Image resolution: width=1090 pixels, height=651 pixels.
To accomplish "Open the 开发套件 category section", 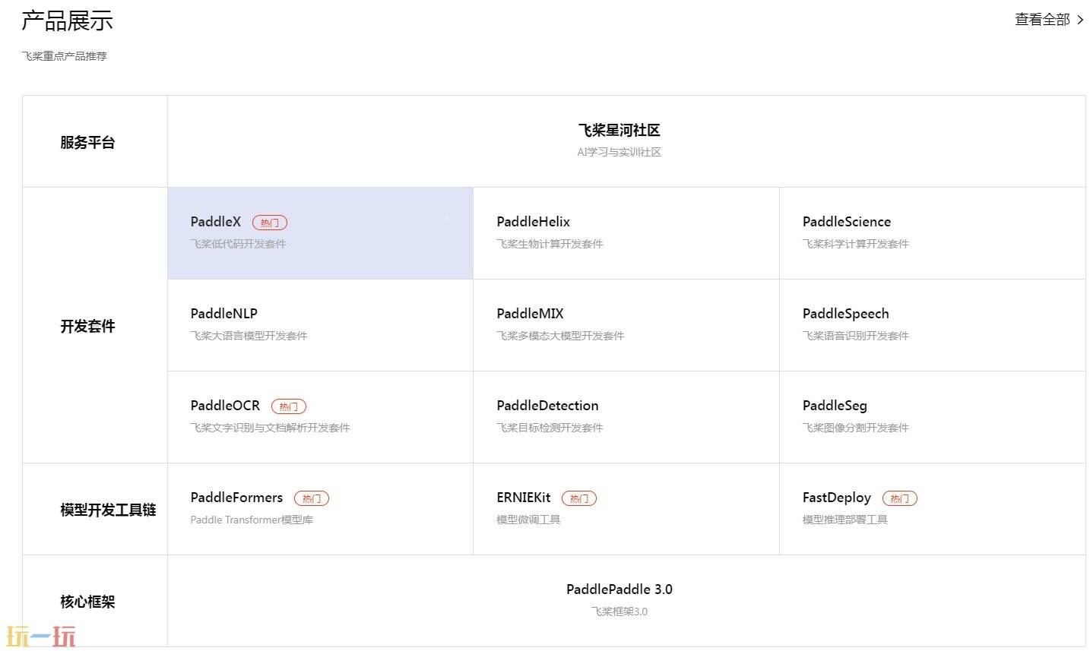I will [x=87, y=326].
